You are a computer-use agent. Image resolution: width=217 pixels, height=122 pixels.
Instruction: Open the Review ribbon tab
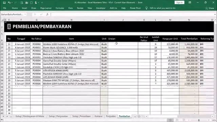click(x=80, y=8)
